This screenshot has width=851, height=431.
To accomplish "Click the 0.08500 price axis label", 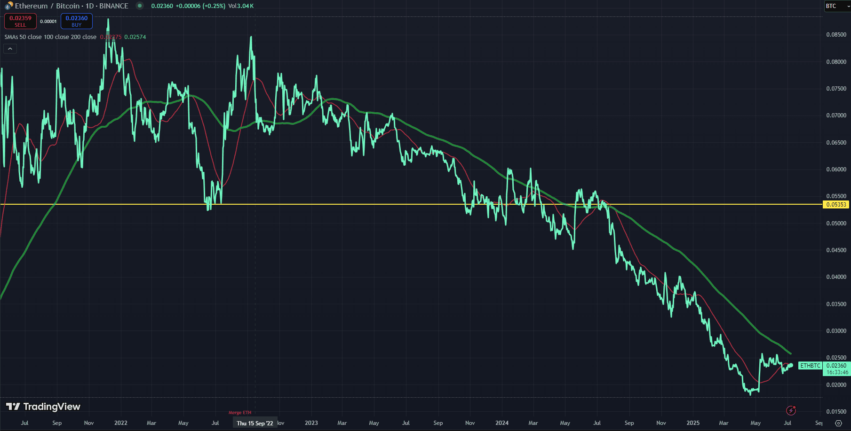I will (836, 35).
